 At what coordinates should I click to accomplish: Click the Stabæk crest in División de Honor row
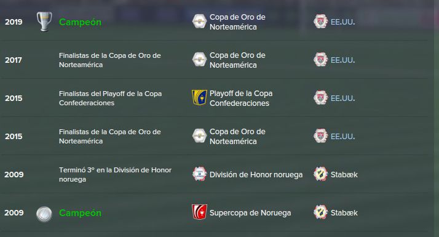(320, 174)
